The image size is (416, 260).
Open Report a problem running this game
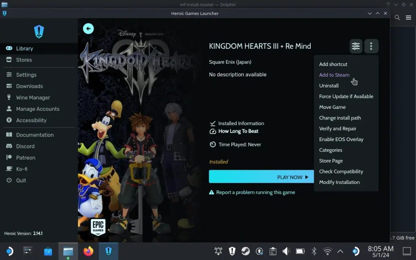(x=252, y=192)
